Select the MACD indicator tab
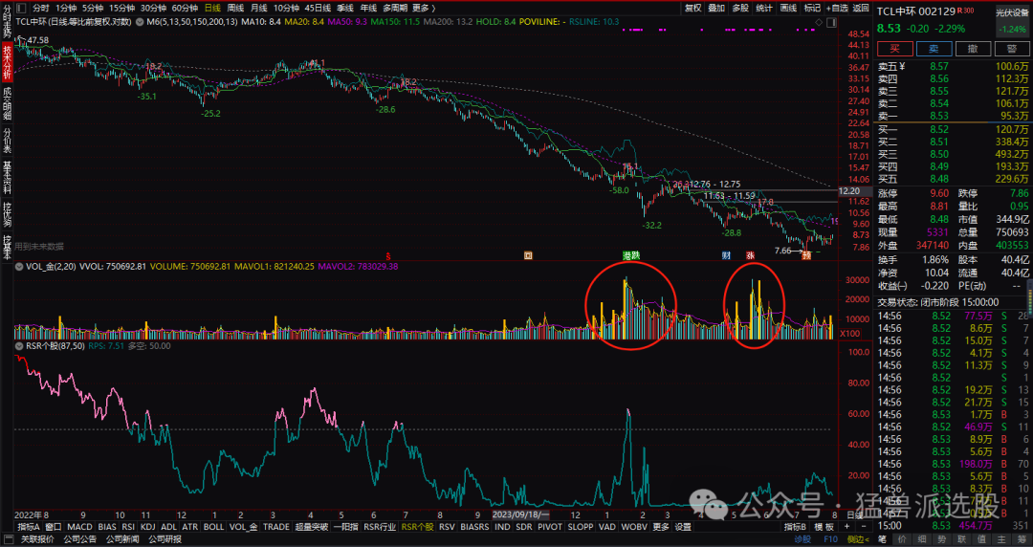 (79, 527)
